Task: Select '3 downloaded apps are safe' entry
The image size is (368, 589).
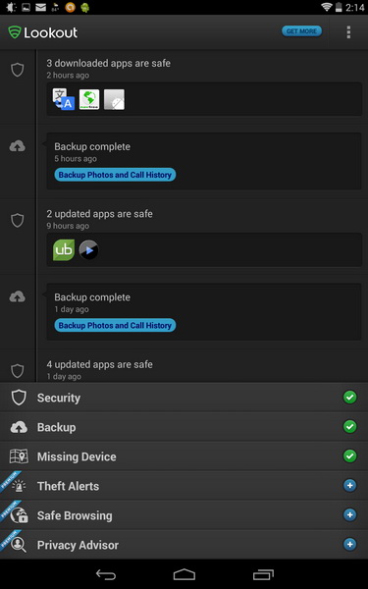Action: pyautogui.click(x=109, y=63)
